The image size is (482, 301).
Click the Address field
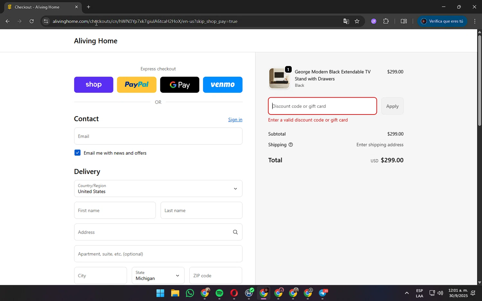[x=158, y=232]
